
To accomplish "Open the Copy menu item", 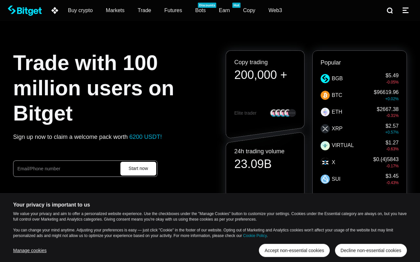I will click(x=249, y=10).
